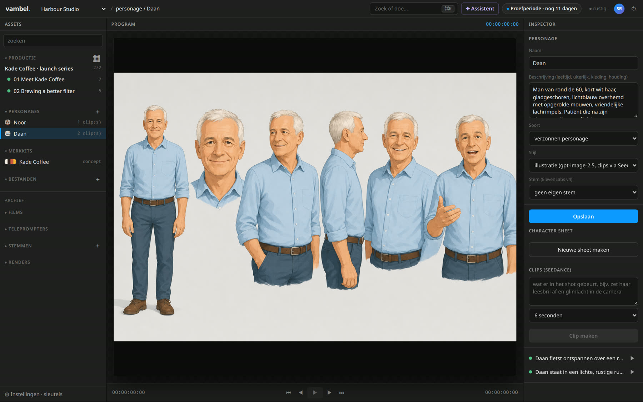The height and width of the screenshot is (402, 643).
Task: Click the 'Clip maken' button
Action: pyautogui.click(x=583, y=336)
